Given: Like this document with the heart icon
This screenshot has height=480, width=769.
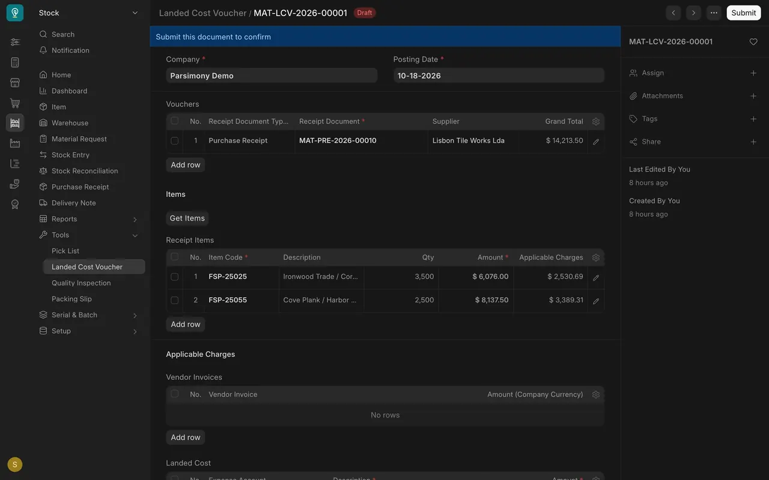Looking at the screenshot, I should point(753,42).
